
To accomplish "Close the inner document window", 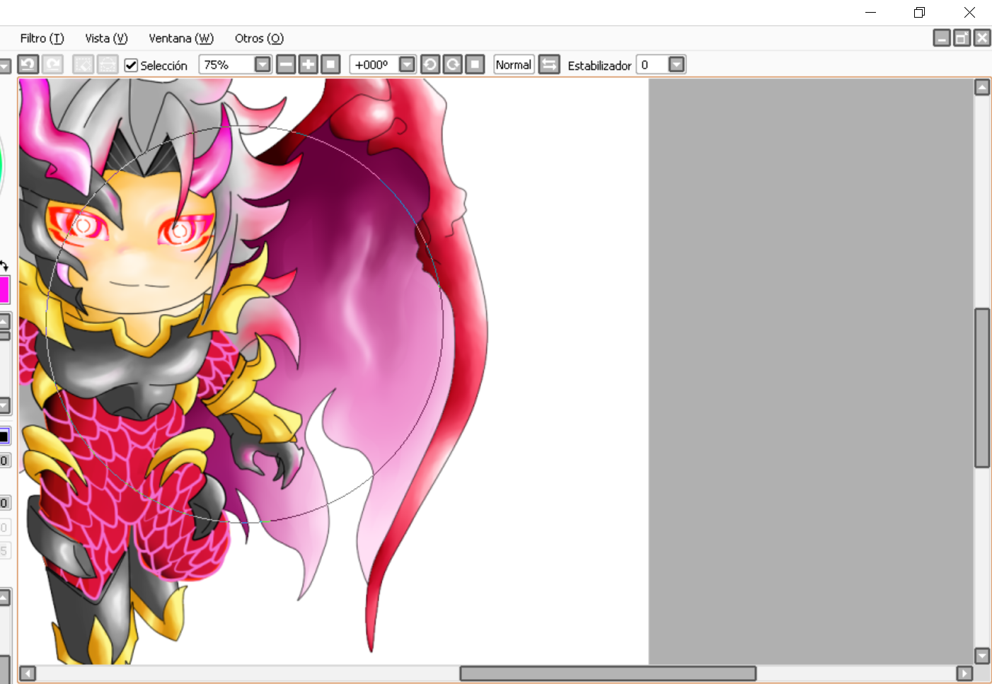I will (x=982, y=37).
